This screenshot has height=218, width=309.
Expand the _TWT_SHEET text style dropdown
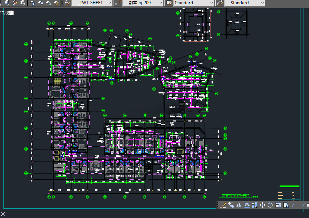coord(110,3)
